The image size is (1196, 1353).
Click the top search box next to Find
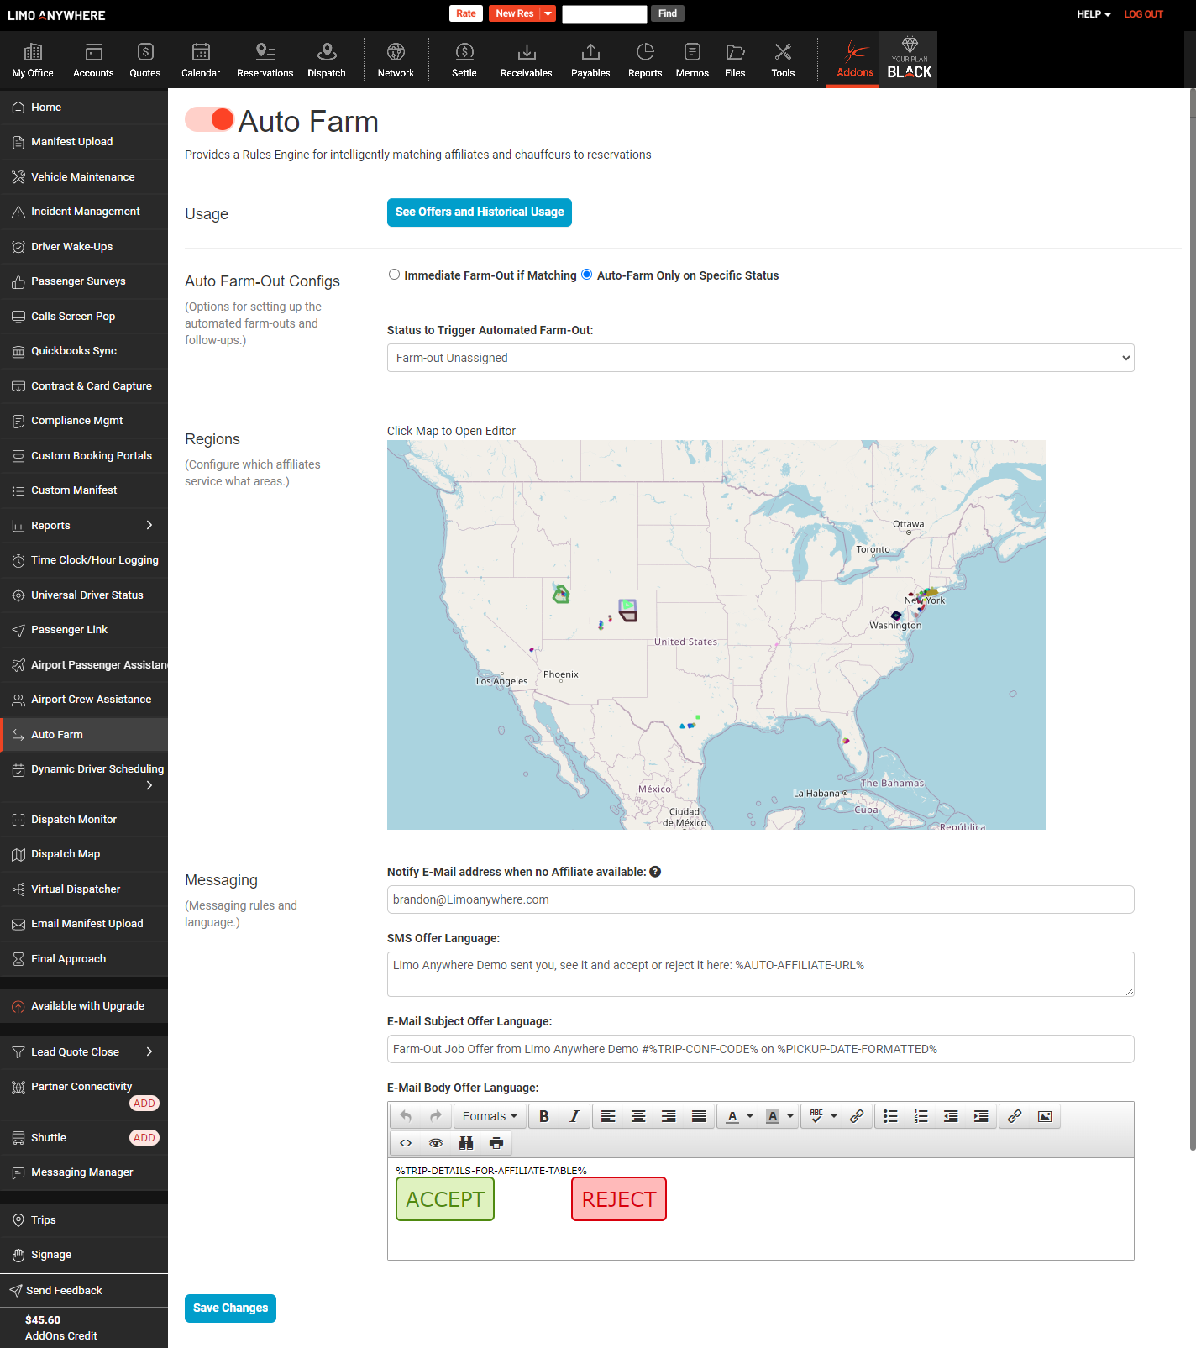click(x=605, y=13)
